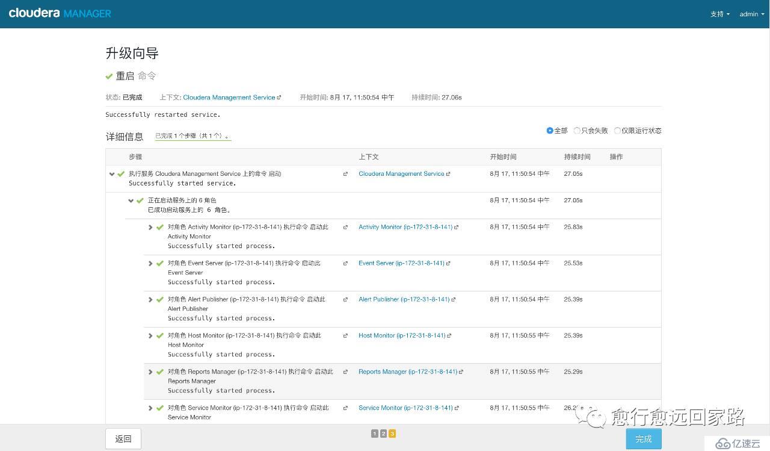Viewport: 770px width, 451px height.
Task: Click the Cloudera Manager logo
Action: tap(60, 13)
